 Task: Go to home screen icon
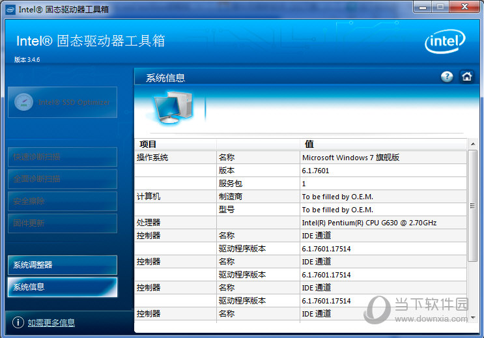pos(466,77)
